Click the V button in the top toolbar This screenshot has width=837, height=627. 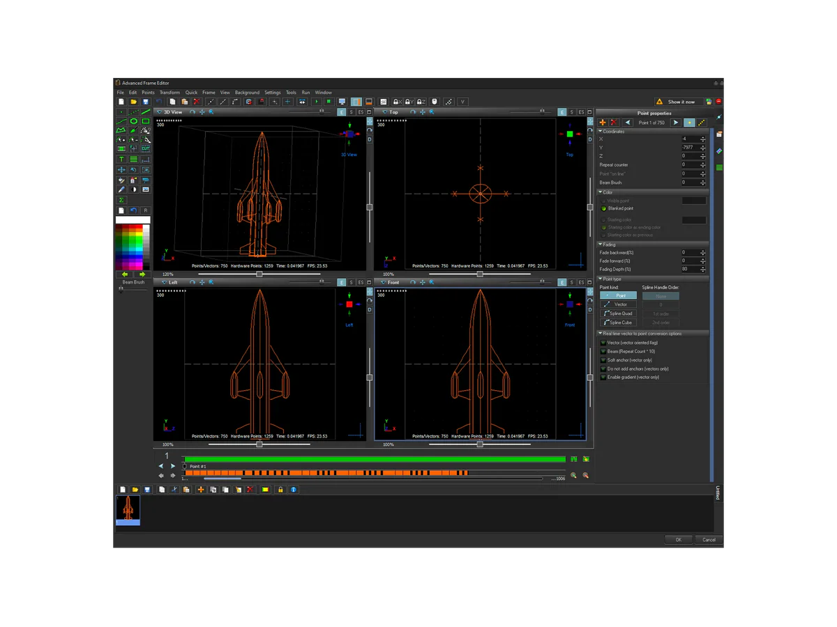click(x=462, y=102)
